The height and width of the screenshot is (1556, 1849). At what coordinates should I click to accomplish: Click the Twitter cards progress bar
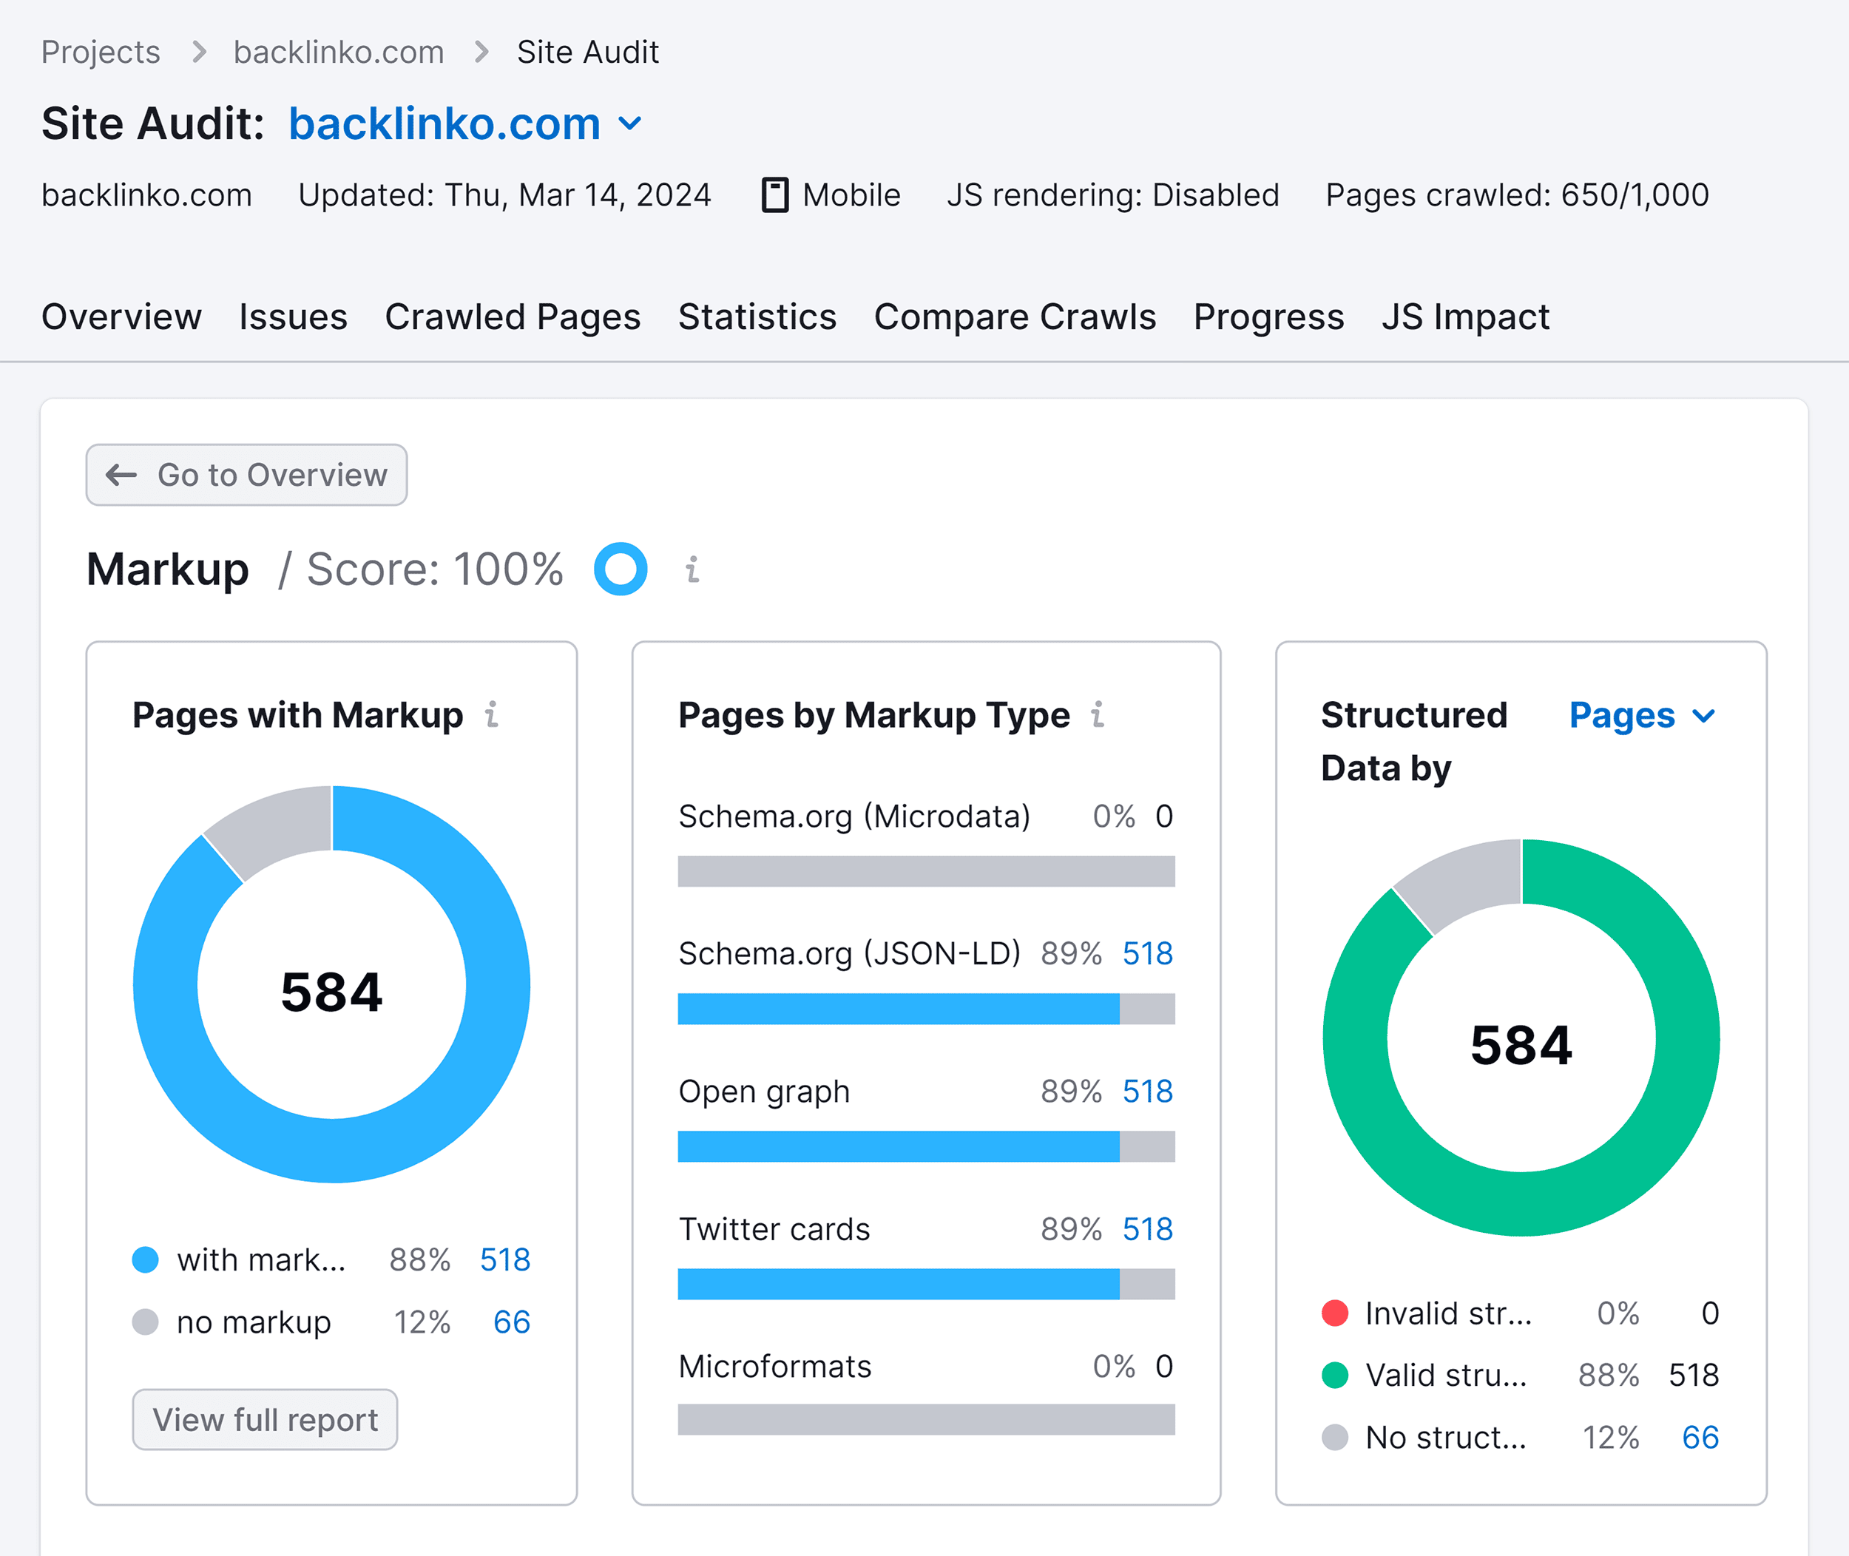pyautogui.click(x=926, y=1285)
